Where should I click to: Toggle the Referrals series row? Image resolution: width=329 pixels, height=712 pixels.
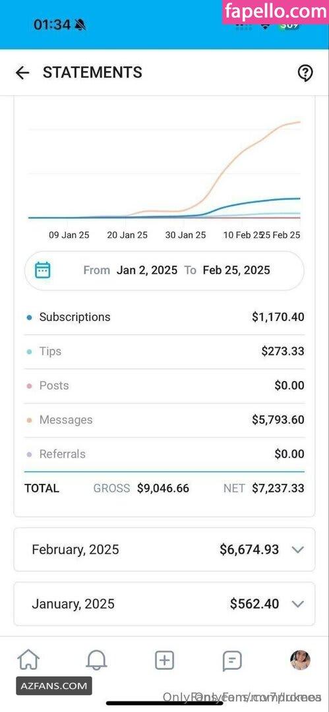165,454
